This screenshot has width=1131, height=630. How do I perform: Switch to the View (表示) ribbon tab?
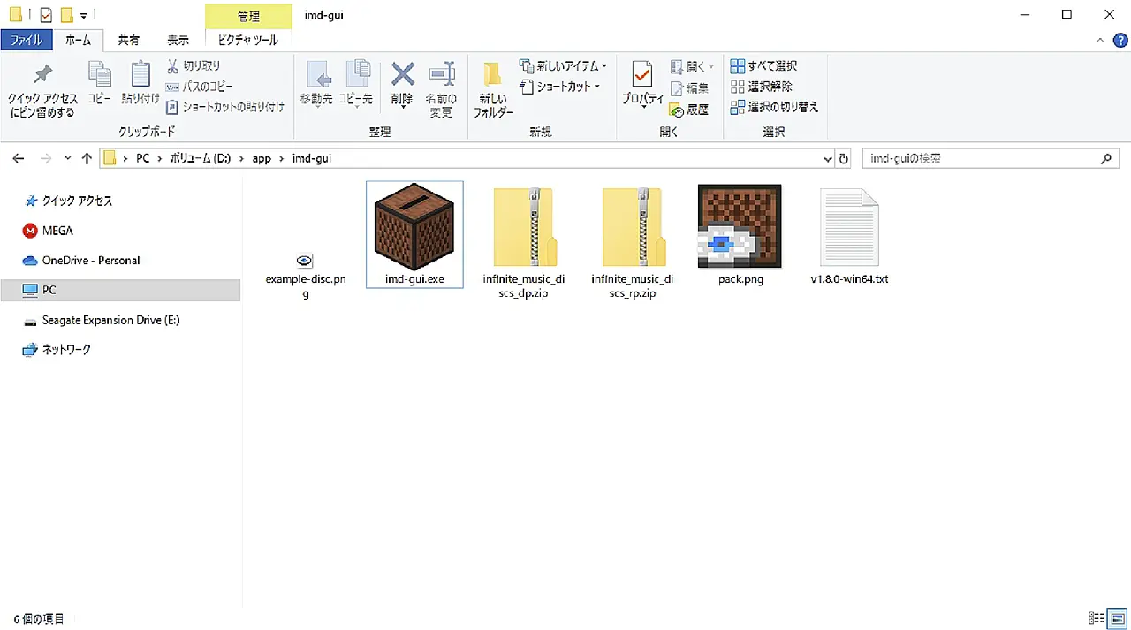point(178,40)
